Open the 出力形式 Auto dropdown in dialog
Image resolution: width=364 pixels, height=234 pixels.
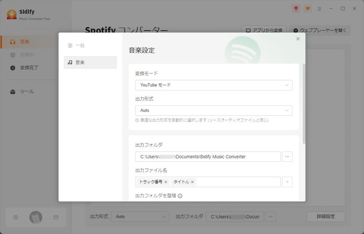coord(213,110)
